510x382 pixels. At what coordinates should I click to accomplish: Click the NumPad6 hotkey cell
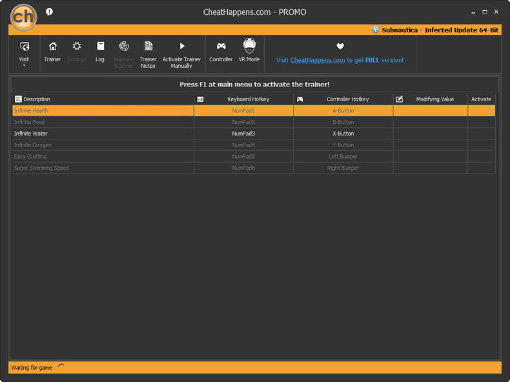tap(243, 168)
